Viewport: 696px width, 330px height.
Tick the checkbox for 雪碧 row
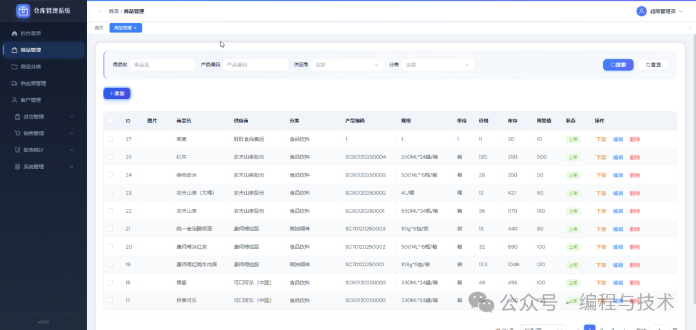(x=110, y=282)
